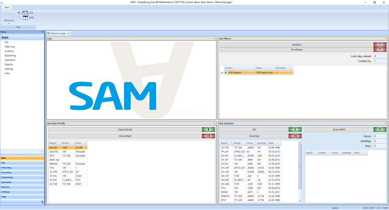Enable the SDI radio button

pos(19,13)
